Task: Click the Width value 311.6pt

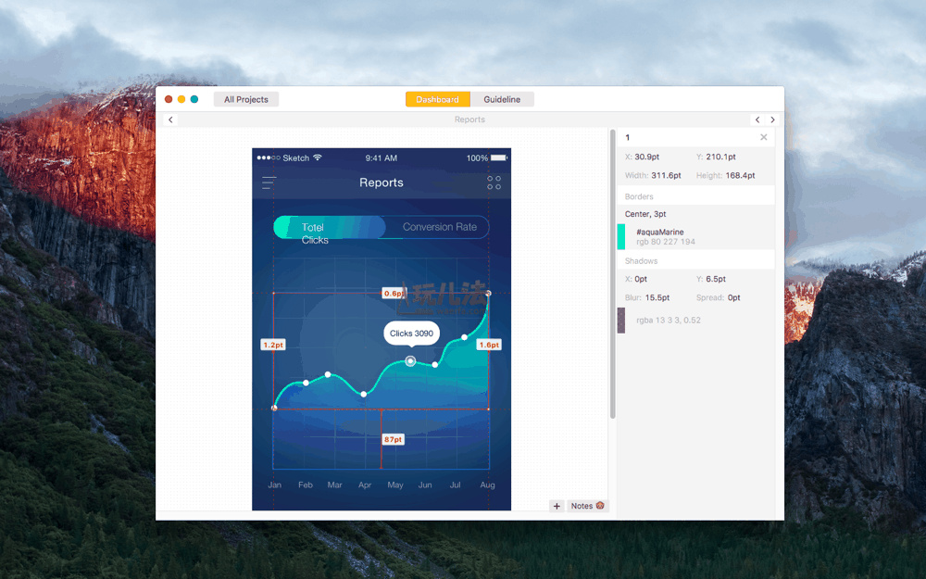Action: point(666,175)
